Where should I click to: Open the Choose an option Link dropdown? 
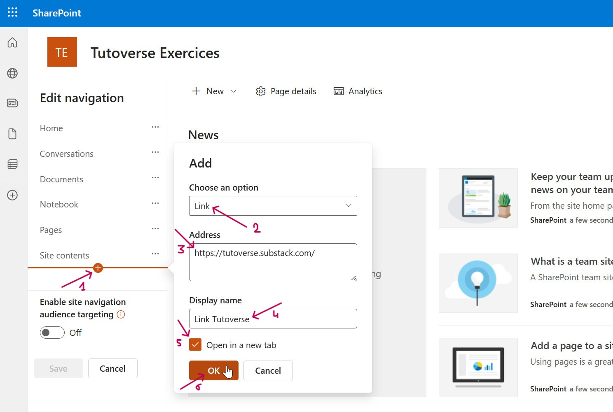click(273, 206)
